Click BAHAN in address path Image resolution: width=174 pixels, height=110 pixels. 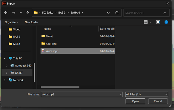(x=75, y=13)
